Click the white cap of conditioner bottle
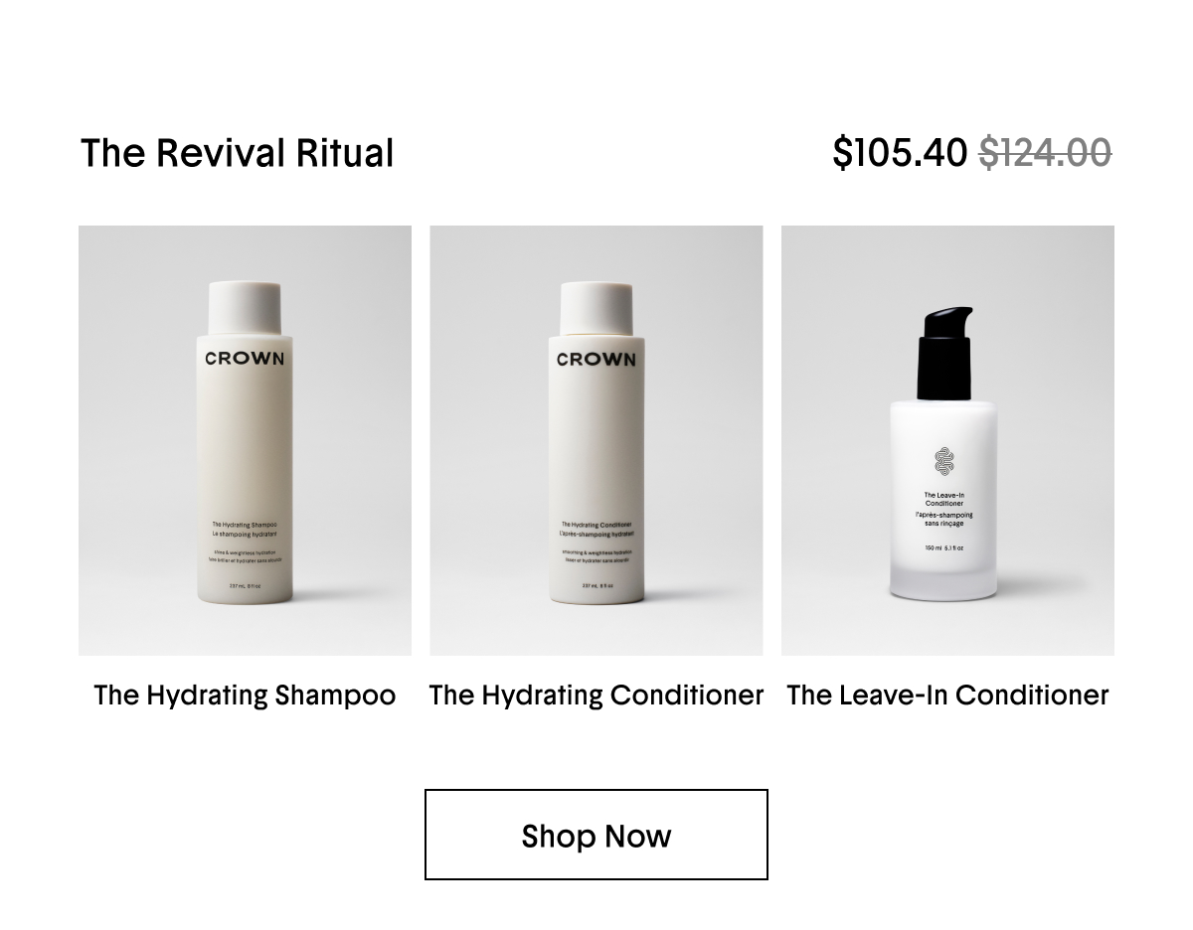This screenshot has width=1193, height=930. pos(596,307)
